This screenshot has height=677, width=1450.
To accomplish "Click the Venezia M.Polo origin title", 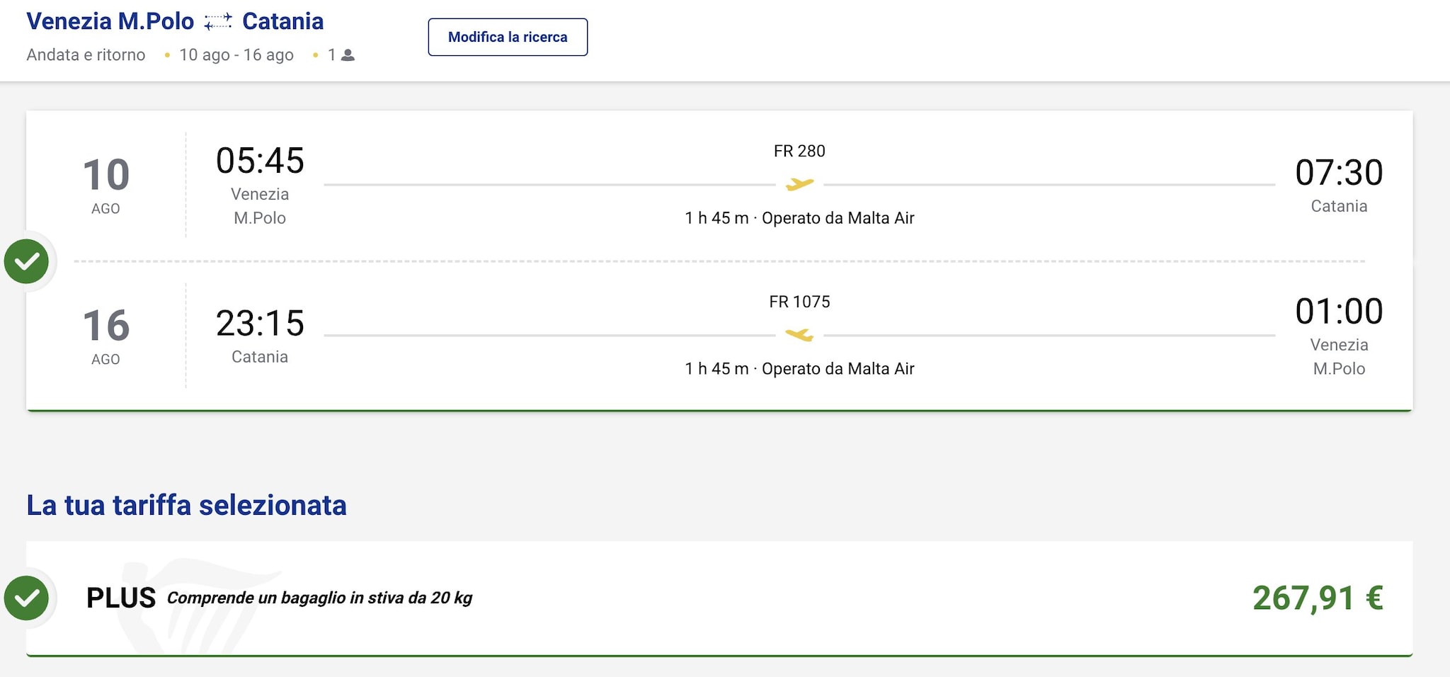I will point(110,21).
